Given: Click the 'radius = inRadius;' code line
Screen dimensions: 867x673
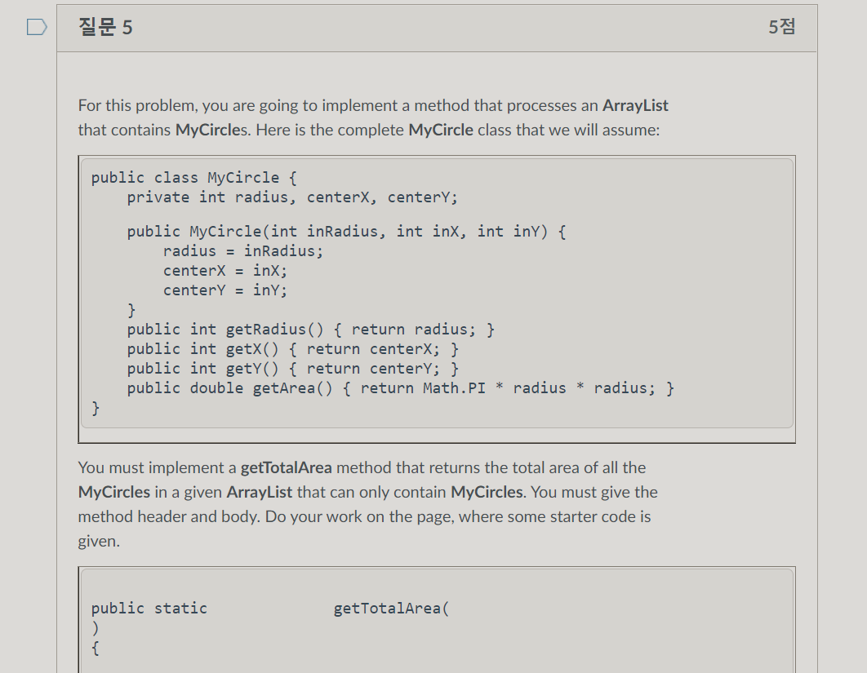Looking at the screenshot, I should (242, 251).
